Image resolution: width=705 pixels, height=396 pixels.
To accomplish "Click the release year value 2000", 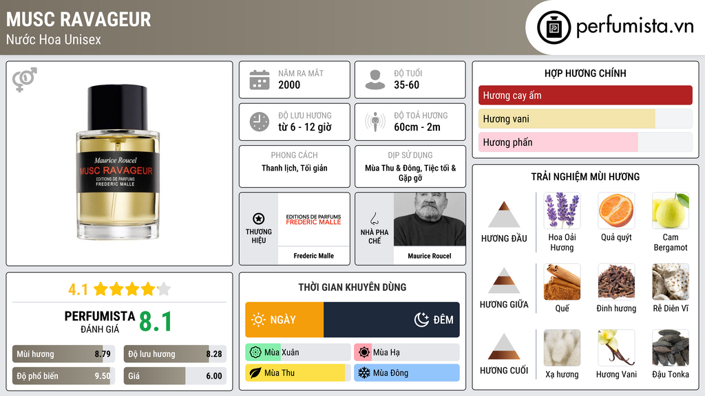I will point(289,85).
